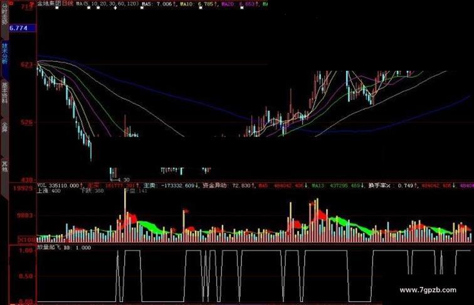Click the 19929 volume axis value
The height and width of the screenshot is (305, 474).
click(x=23, y=189)
